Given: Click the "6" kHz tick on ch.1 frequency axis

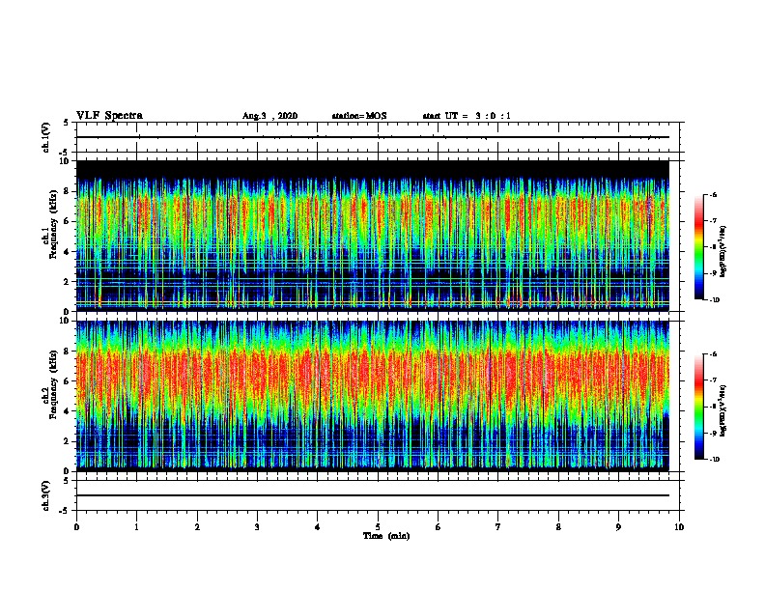Looking at the screenshot, I should coord(67,221).
